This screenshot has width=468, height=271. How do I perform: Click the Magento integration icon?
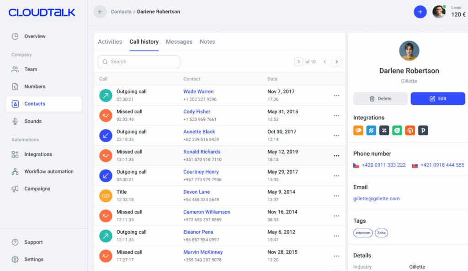409,130
